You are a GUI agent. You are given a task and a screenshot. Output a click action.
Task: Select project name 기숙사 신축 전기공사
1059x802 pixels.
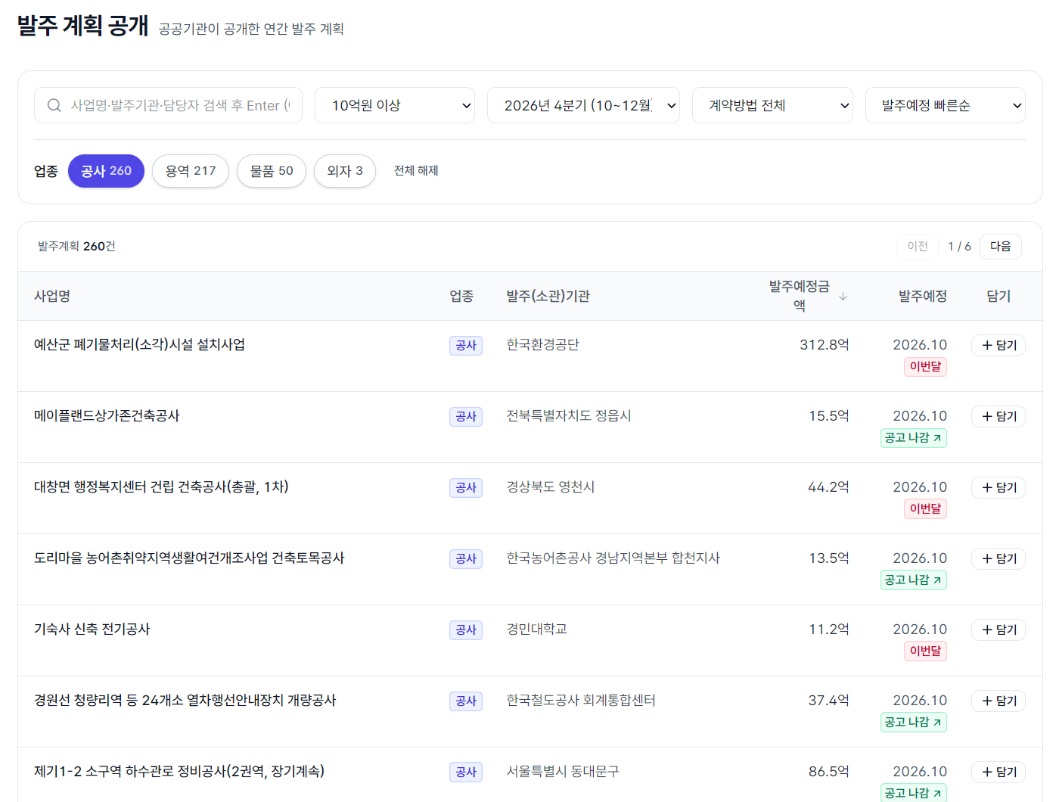pos(92,629)
